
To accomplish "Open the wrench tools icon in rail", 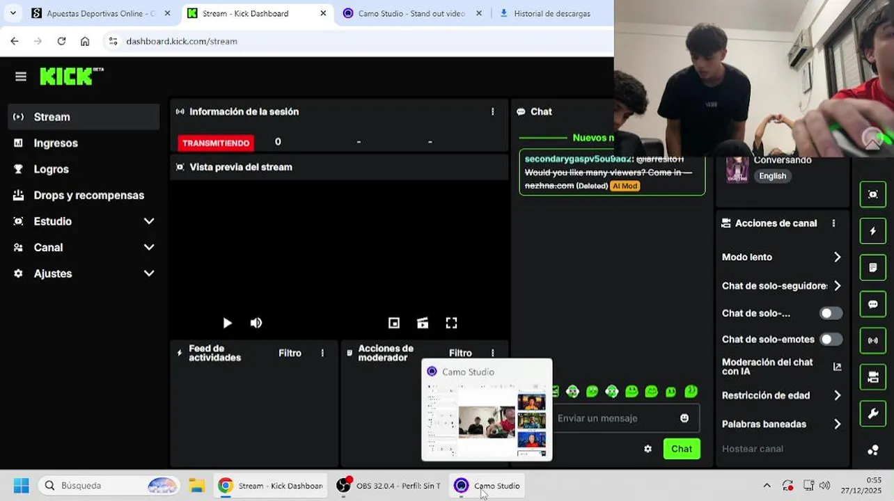I will pos(872,414).
